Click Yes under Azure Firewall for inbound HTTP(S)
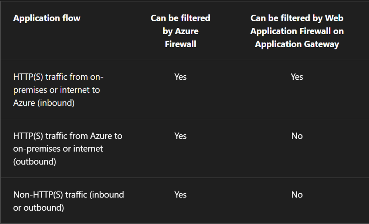The image size is (369, 224). (x=180, y=77)
